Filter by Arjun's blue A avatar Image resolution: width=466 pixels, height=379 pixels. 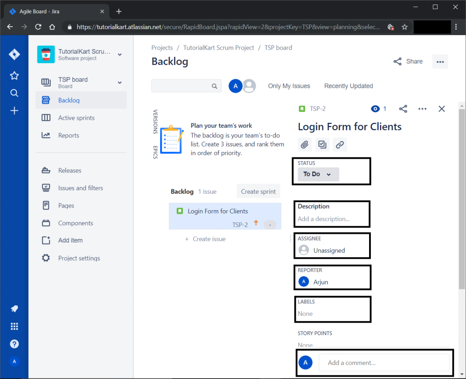click(x=235, y=86)
